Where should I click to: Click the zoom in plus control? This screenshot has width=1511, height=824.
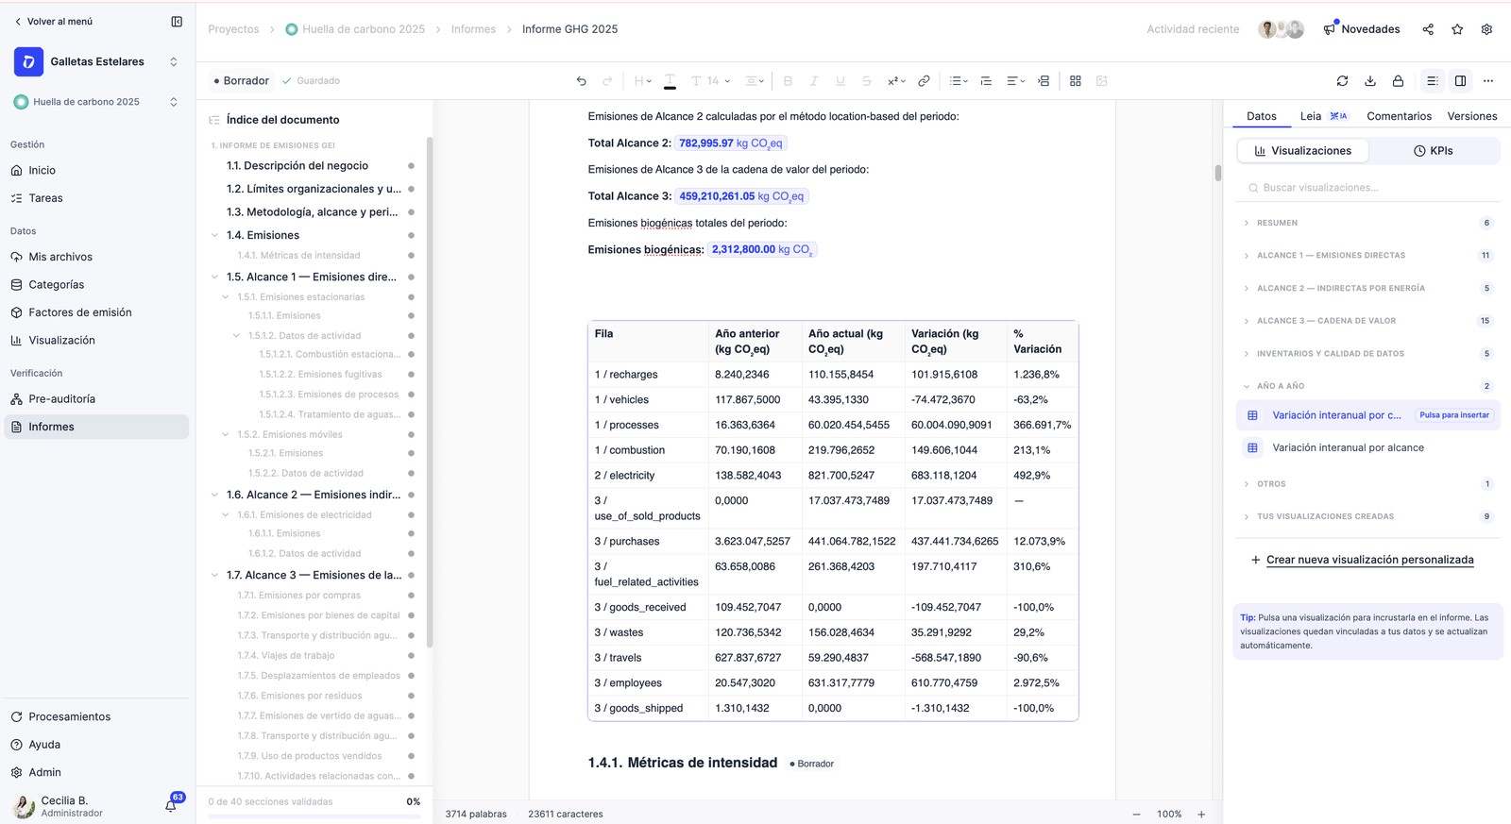coord(1201,814)
